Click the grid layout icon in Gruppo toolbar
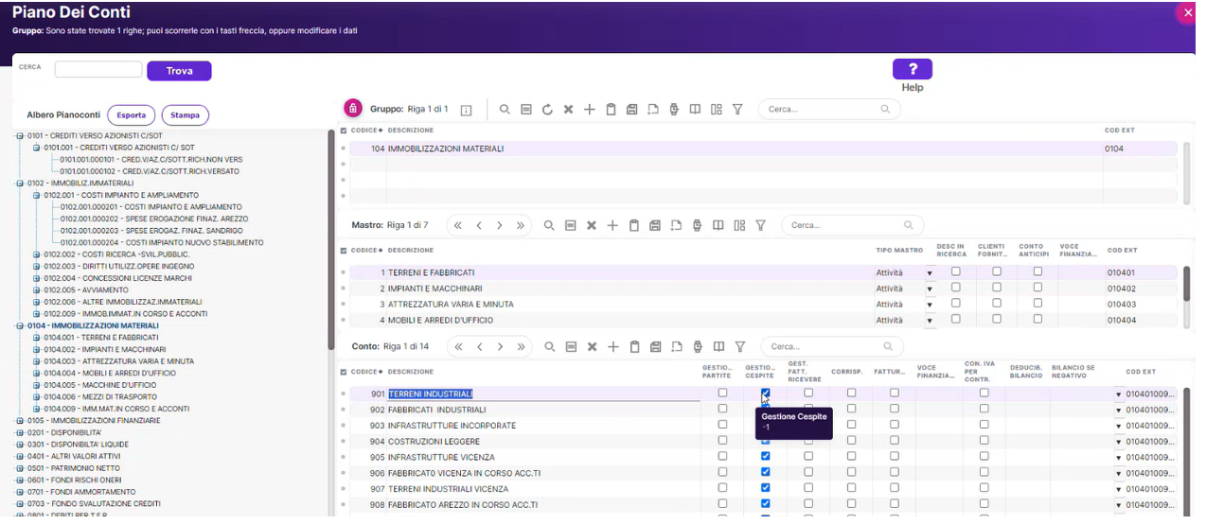 point(717,110)
